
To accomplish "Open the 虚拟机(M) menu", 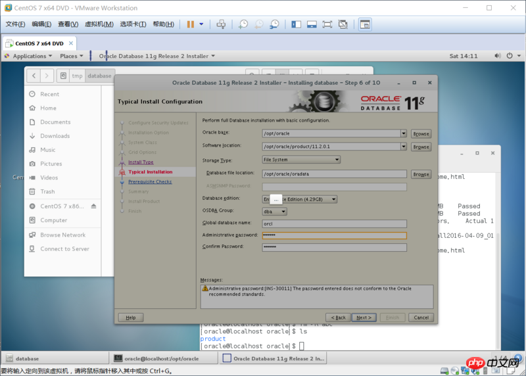I will [99, 24].
